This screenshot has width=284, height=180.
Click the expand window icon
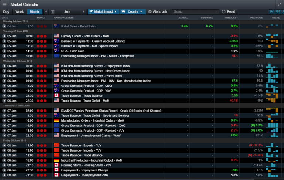click(x=279, y=4)
